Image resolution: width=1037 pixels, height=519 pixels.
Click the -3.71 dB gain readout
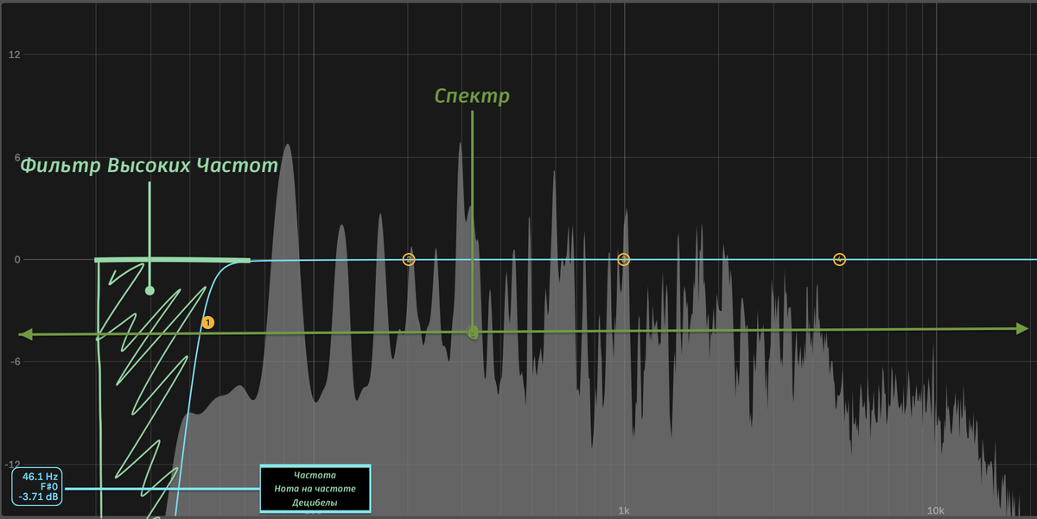(x=39, y=497)
